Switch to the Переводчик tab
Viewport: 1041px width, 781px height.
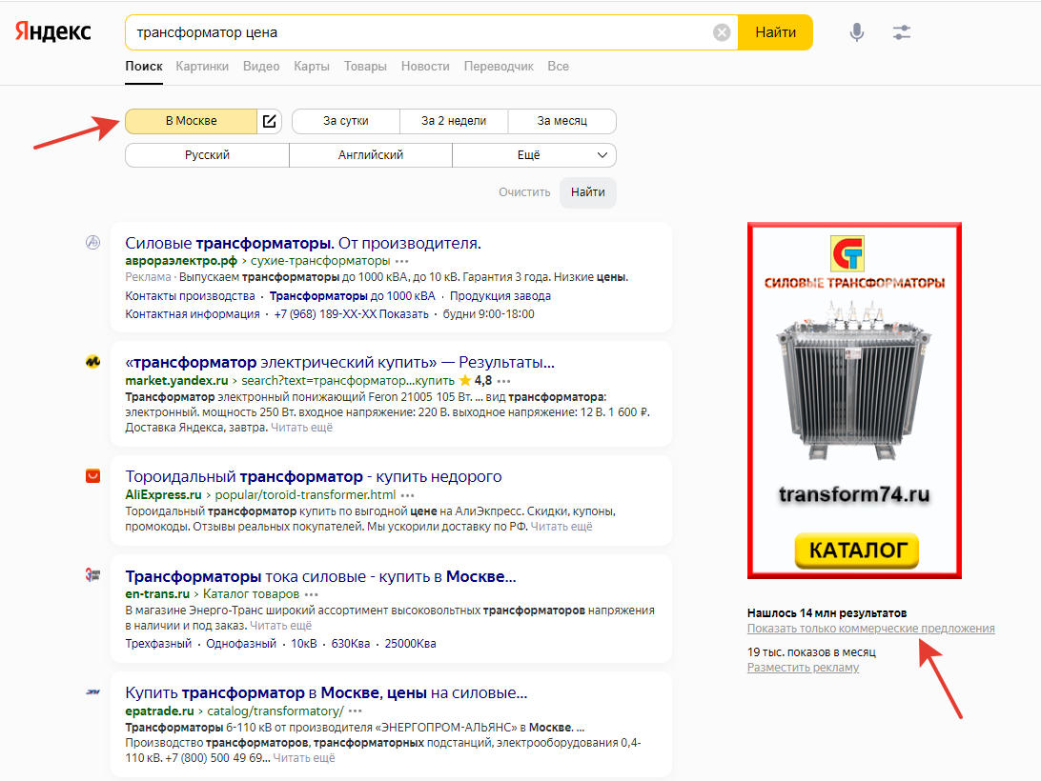(499, 67)
